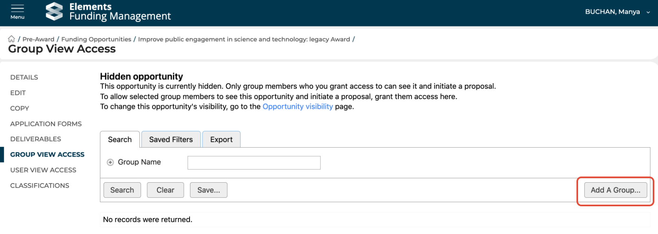Go to home via breadcrumb house icon
The image size is (658, 234).
pyautogui.click(x=11, y=39)
